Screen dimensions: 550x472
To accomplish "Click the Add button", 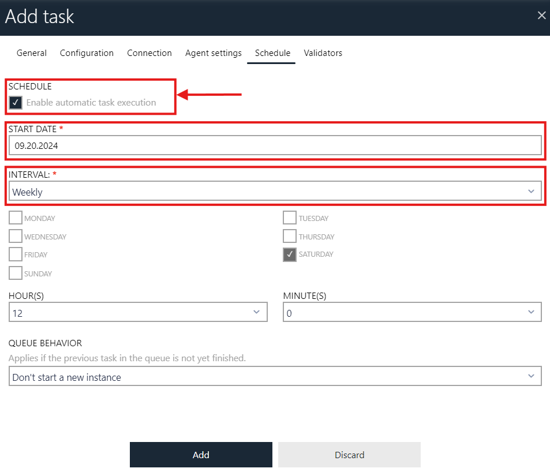I will [200, 455].
